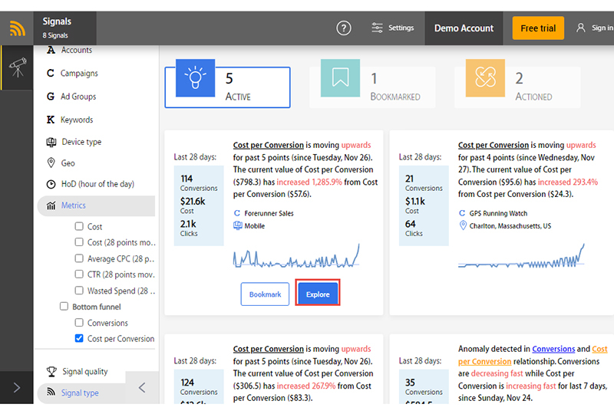Click the Signal quality trophy icon

pos(51,372)
